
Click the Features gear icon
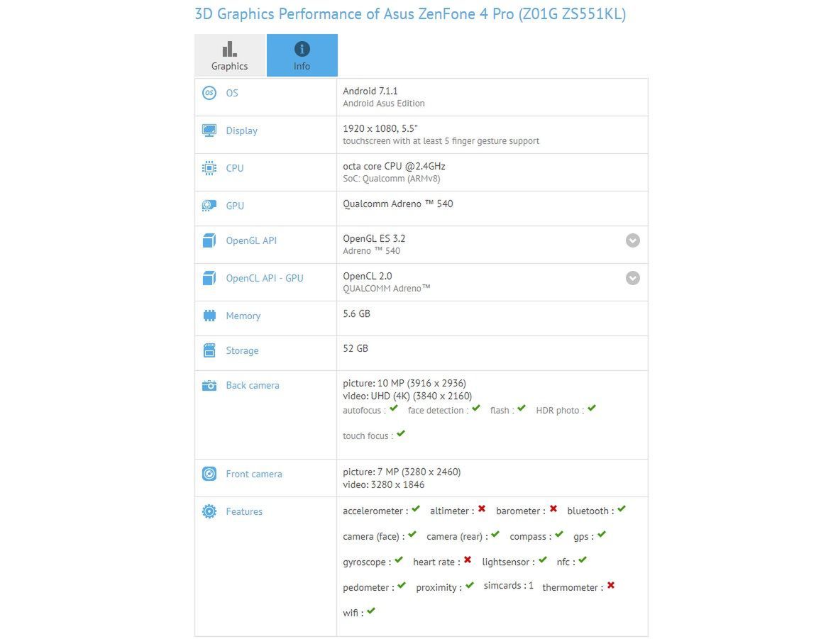click(209, 511)
